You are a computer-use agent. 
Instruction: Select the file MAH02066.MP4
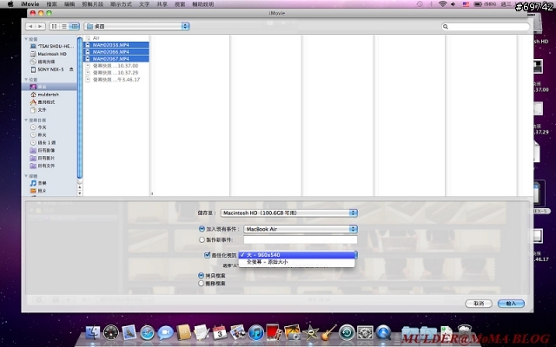[116, 52]
